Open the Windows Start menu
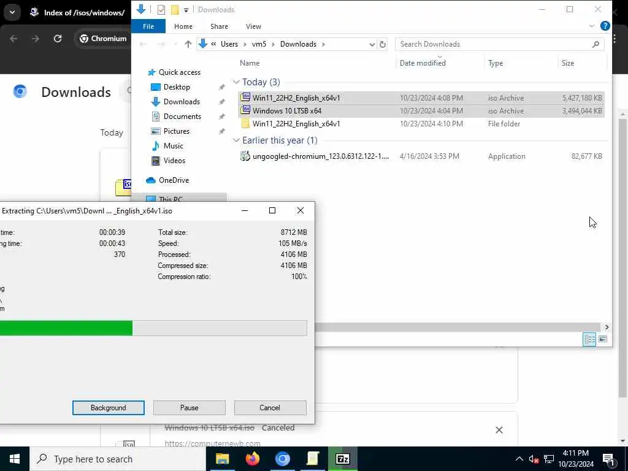Viewport: 628px width, 471px height. click(x=15, y=459)
